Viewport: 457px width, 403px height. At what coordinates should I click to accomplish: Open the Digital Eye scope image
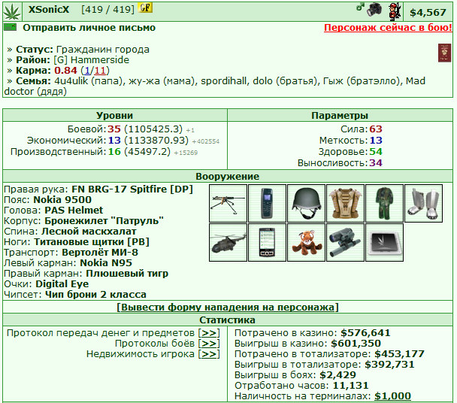[345, 242]
